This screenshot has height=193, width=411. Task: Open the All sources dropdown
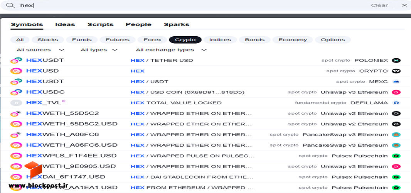40,50
